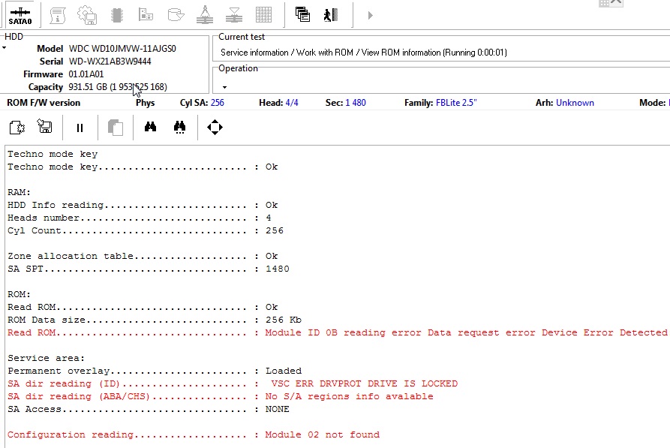The width and height of the screenshot is (670, 448).
Task: Click the Arh value Unknown
Action: [x=575, y=103]
